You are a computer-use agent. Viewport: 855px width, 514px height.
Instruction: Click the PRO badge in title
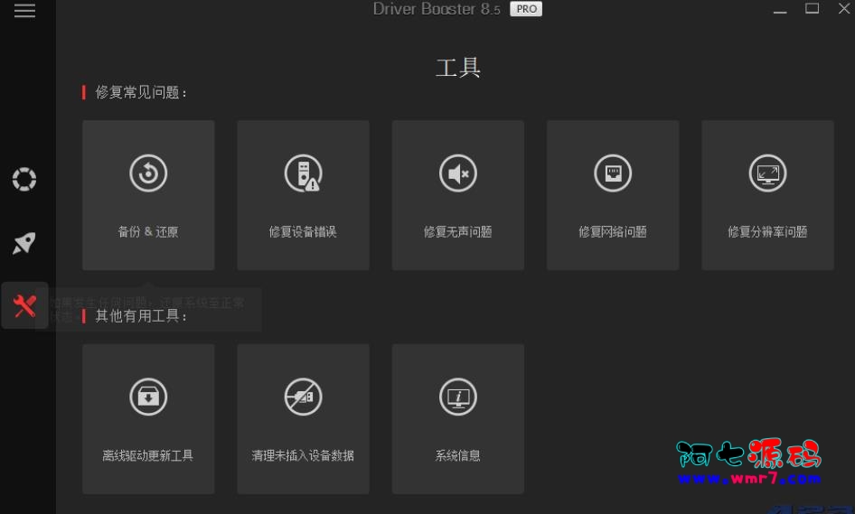pos(526,9)
